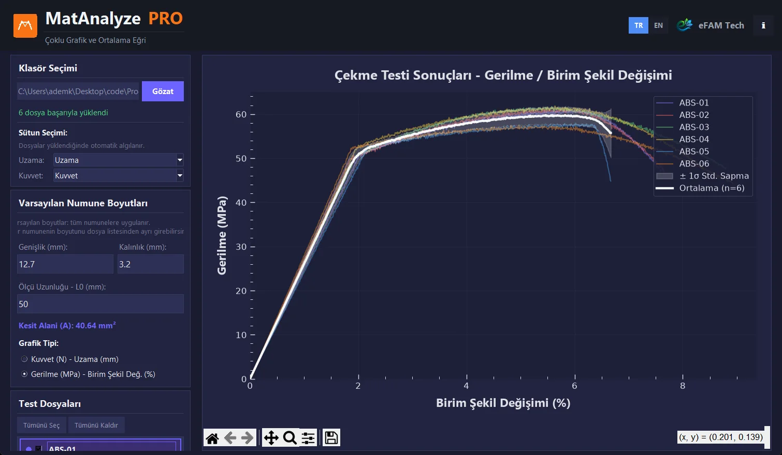
Task: Switch language to TR
Action: coord(639,25)
